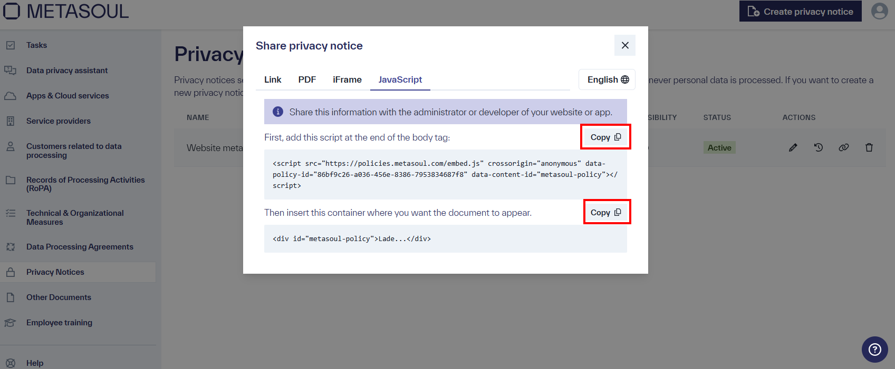Screen dimensions: 895x369
Task: Open the user account avatar
Action: coord(879,11)
